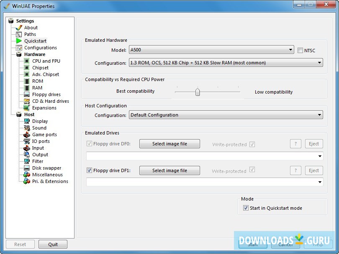Select the Settings root tree node
339x254 pixels.
click(x=25, y=21)
